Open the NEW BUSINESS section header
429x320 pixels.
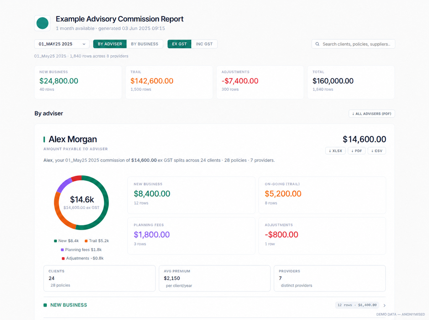pyautogui.click(x=214, y=305)
